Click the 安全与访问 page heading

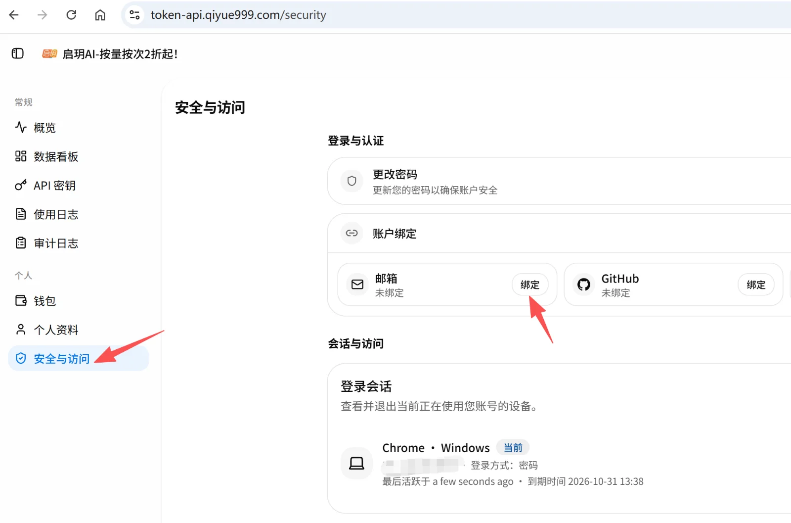[210, 107]
